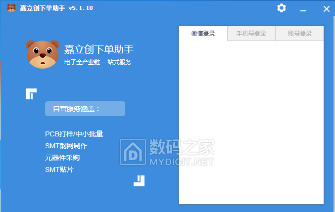Viewport: 335px width, 212px height.
Task: Click the title bar 嘉立创下单助手 text
Action: click(x=43, y=8)
